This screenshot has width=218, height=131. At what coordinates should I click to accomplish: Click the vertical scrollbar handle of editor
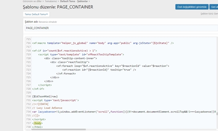click(x=217, y=114)
